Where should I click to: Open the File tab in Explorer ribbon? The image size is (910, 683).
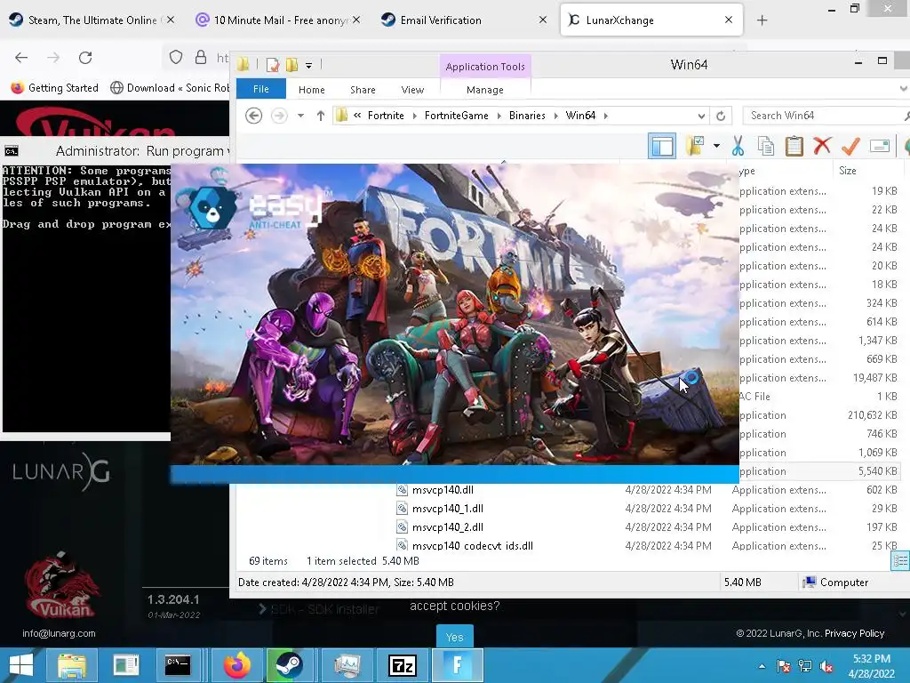tap(261, 89)
